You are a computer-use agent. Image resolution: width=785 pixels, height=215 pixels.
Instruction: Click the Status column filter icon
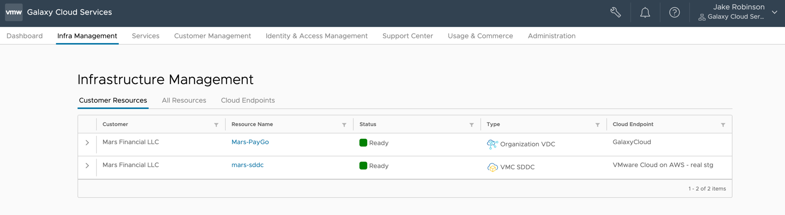tap(472, 125)
